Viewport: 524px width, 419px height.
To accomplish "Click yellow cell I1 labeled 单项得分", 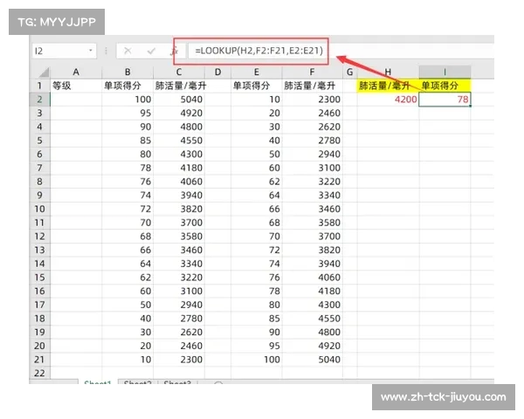I will tap(445, 86).
